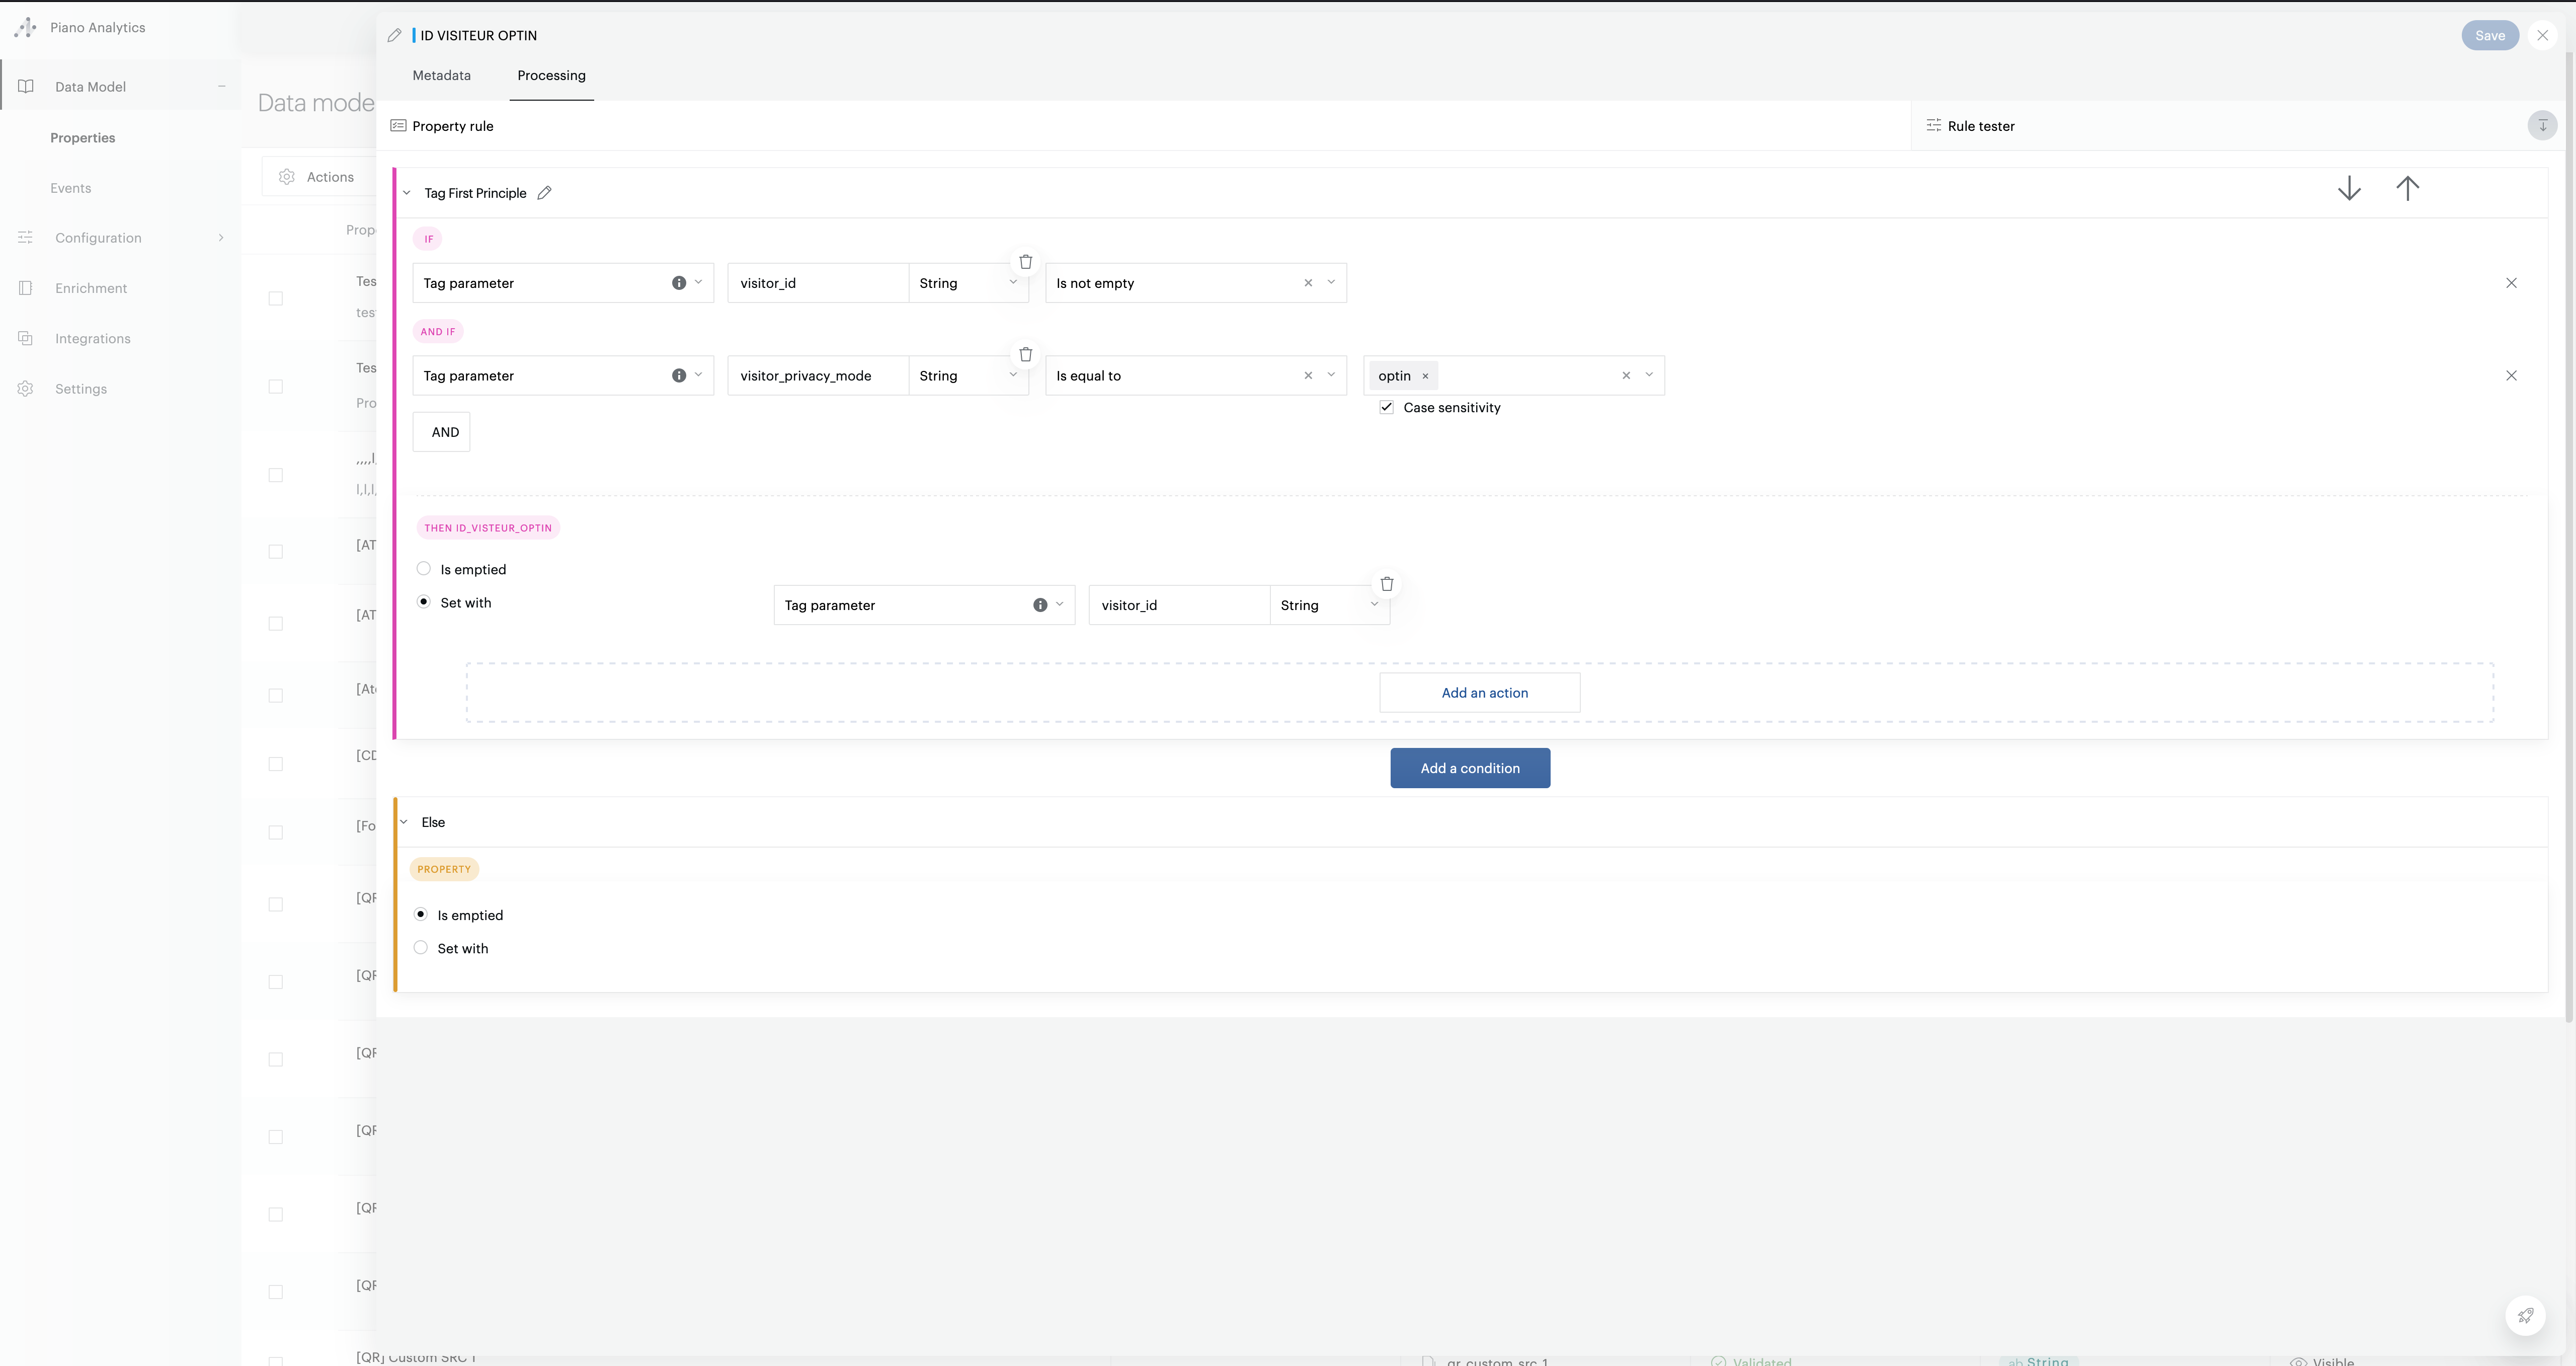Edit the ID VISITEUR OPTIN title pencil
The width and height of the screenshot is (2576, 1366).
395,35
